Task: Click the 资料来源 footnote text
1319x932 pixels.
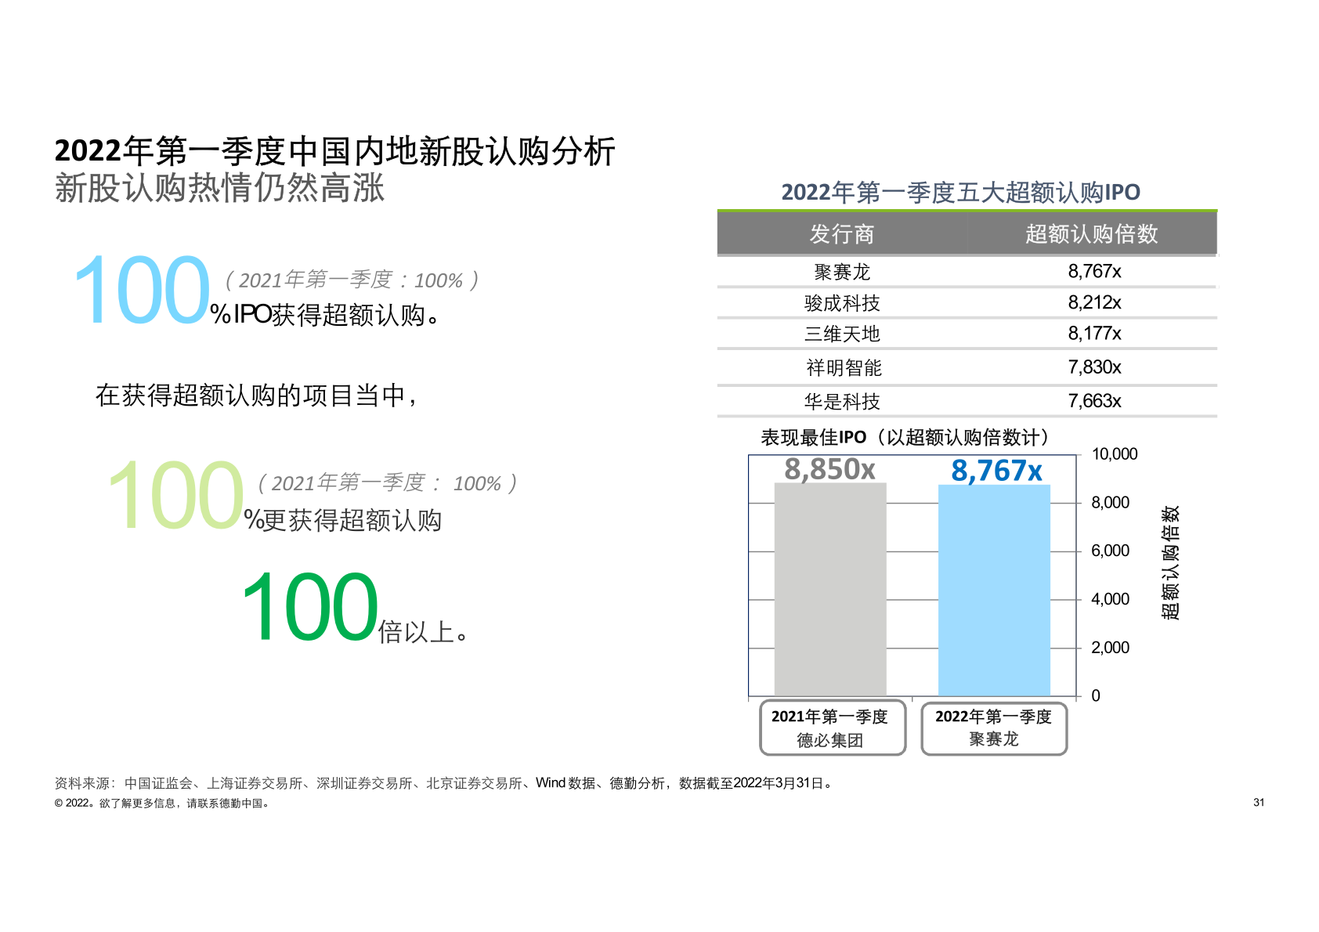Action: (444, 782)
